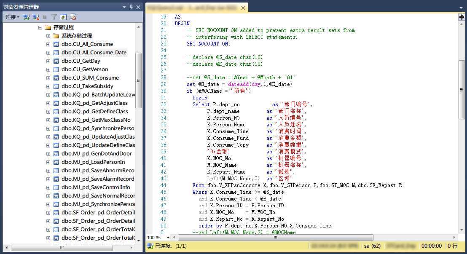Click procedure icon of dbo.MJ_pd_SaveAlarmRecord
This screenshot has width=467, height=254.
click(x=56, y=179)
